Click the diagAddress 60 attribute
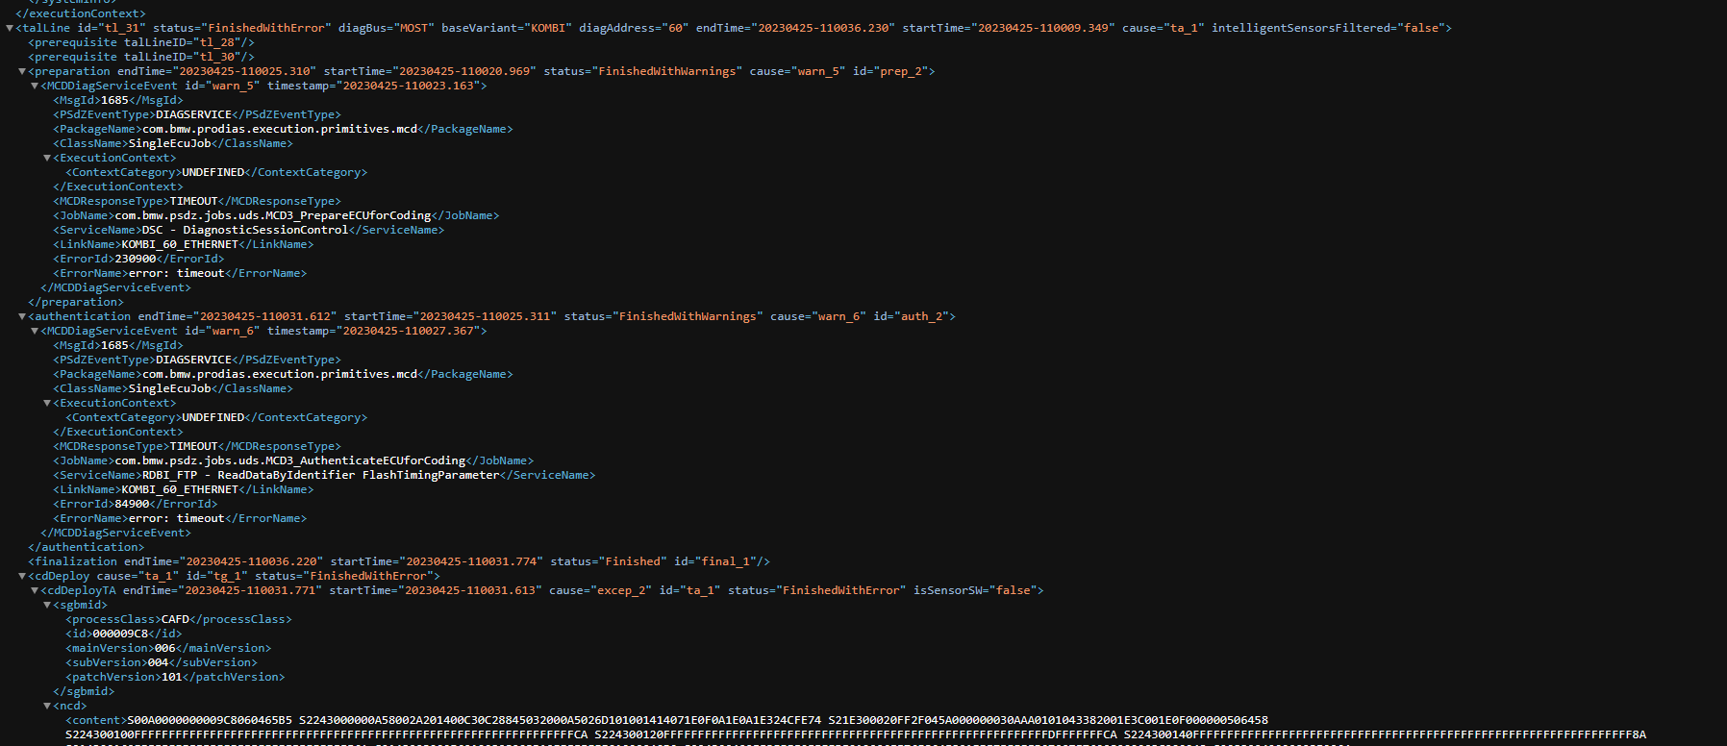The width and height of the screenshot is (1727, 746). pos(634,28)
